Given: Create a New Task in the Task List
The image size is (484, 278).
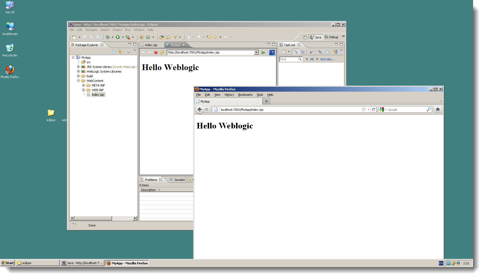Looking at the screenshot, I should tap(284, 52).
